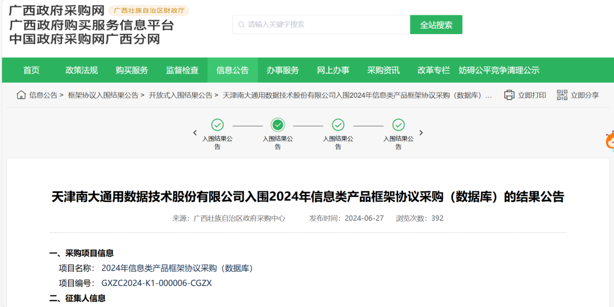Click the heading 二、征集人信息
The image size is (614, 307).
point(77,298)
